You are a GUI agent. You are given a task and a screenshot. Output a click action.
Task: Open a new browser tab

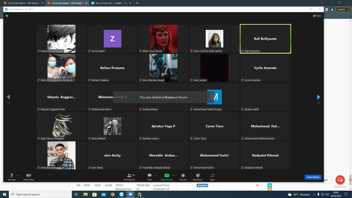[x=137, y=3]
